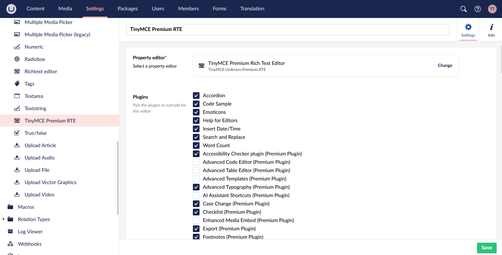Screen dimensions: 502x255
Task: Click the data type name input field
Action: (x=288, y=29)
